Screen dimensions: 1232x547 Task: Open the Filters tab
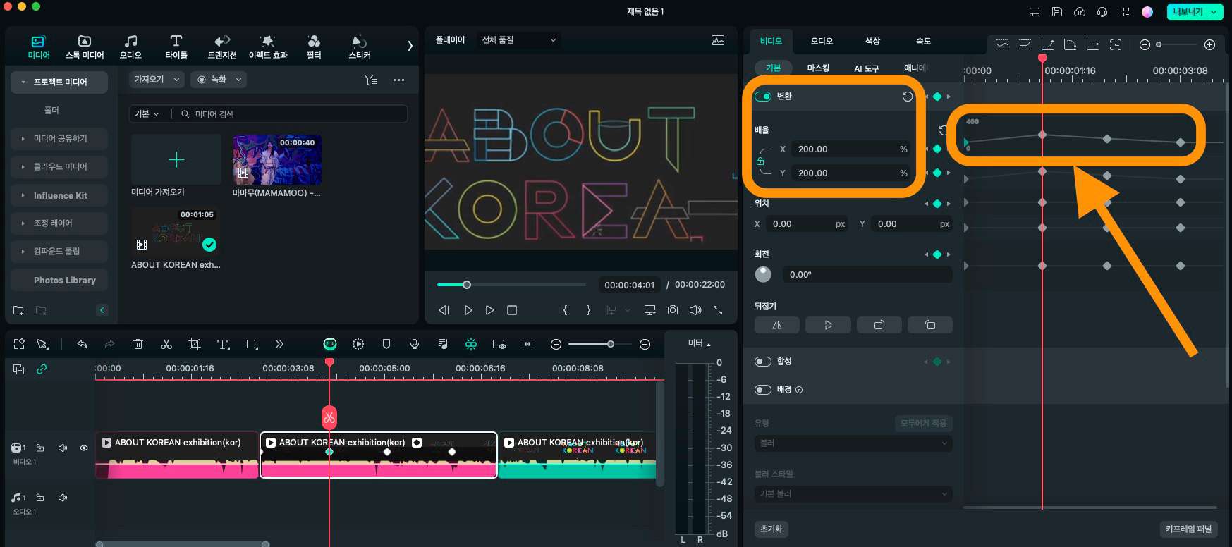coord(314,47)
